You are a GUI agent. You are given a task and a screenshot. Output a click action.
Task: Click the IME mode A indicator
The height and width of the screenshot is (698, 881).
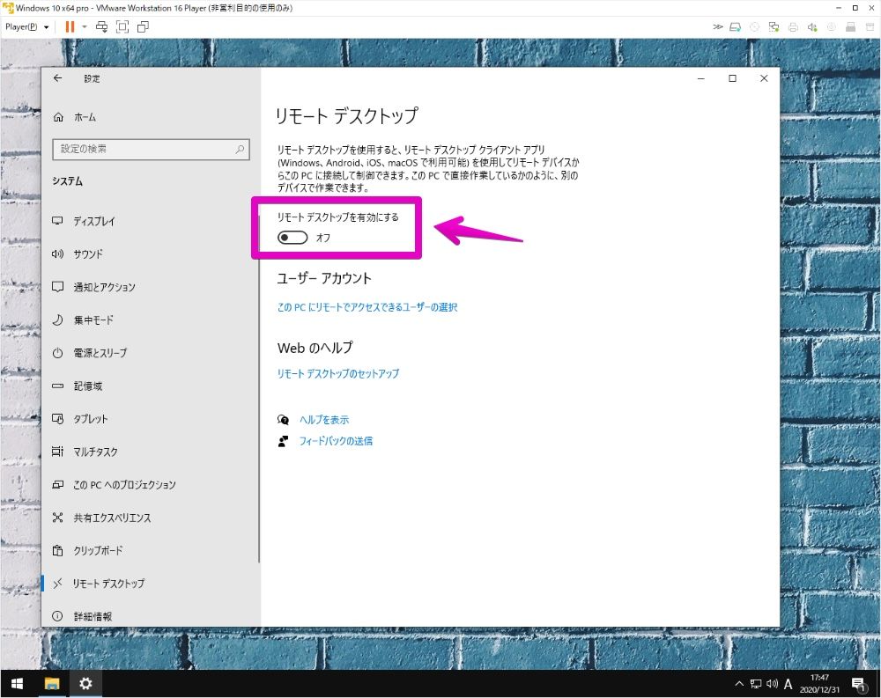[x=788, y=683]
